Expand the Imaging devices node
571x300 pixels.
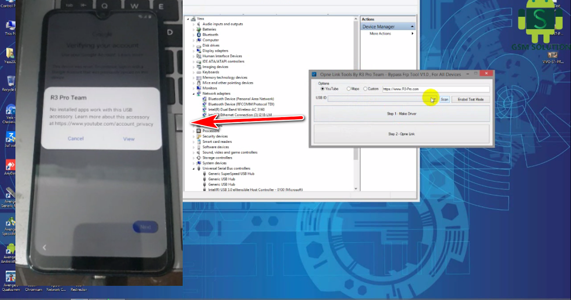pos(194,67)
